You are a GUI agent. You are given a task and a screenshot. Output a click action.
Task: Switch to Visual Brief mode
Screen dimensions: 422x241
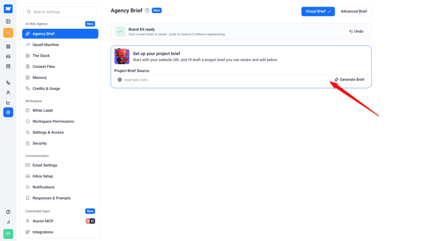(318, 11)
